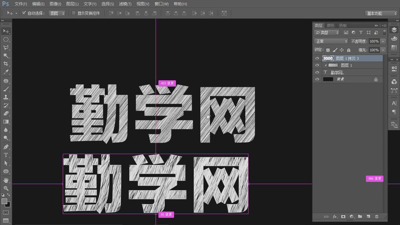Select the Dodge tool
The height and width of the screenshot is (225, 400).
(x=6, y=138)
